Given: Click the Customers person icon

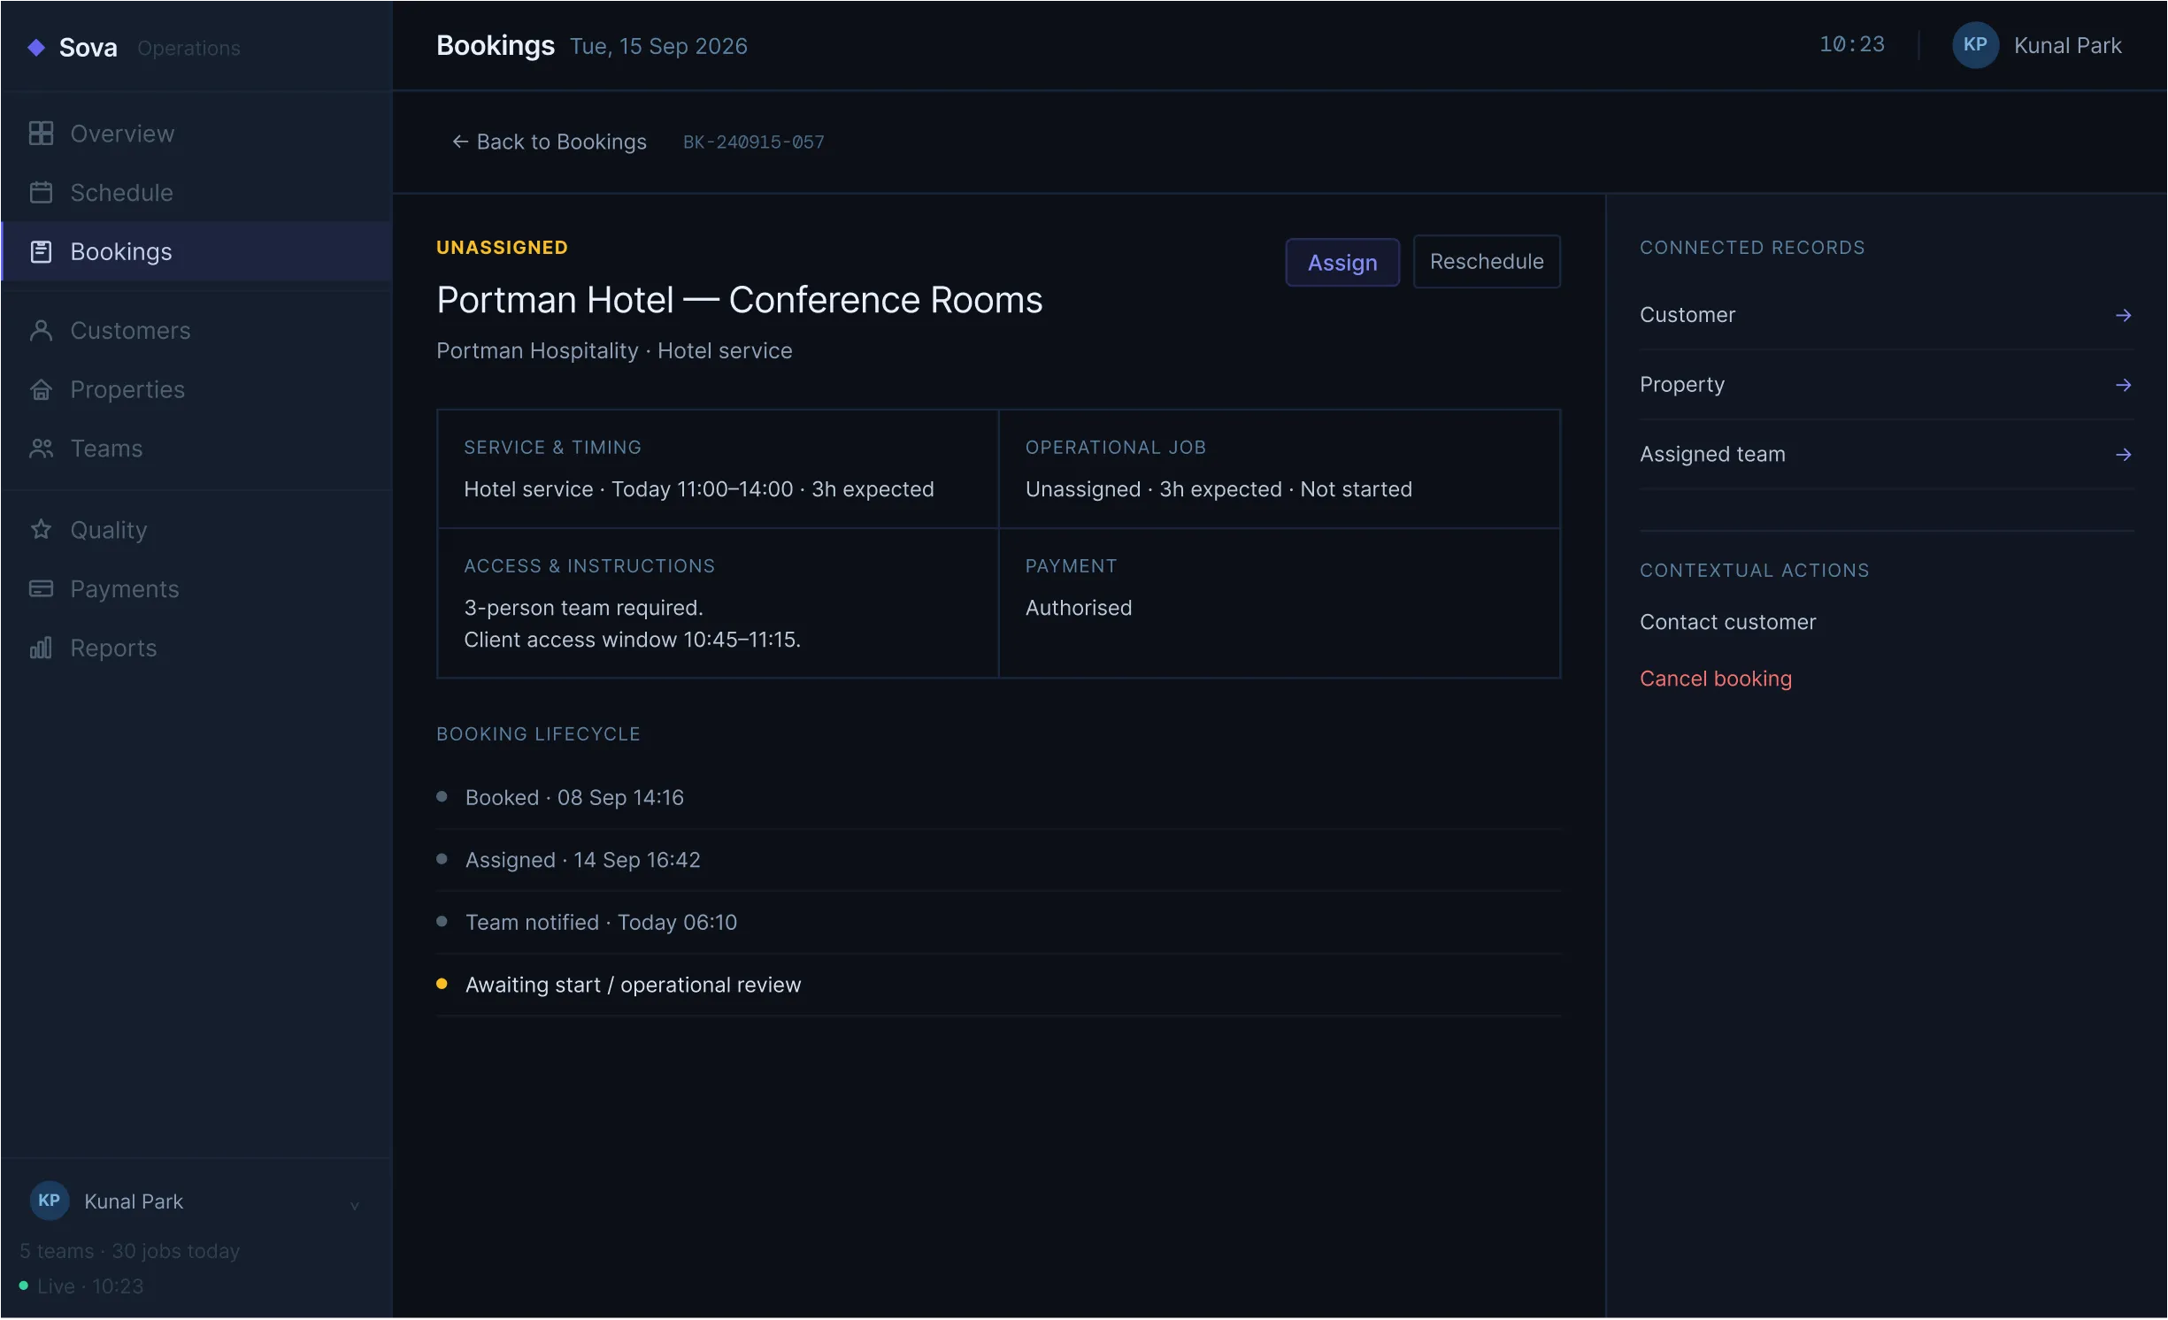Looking at the screenshot, I should 41,330.
